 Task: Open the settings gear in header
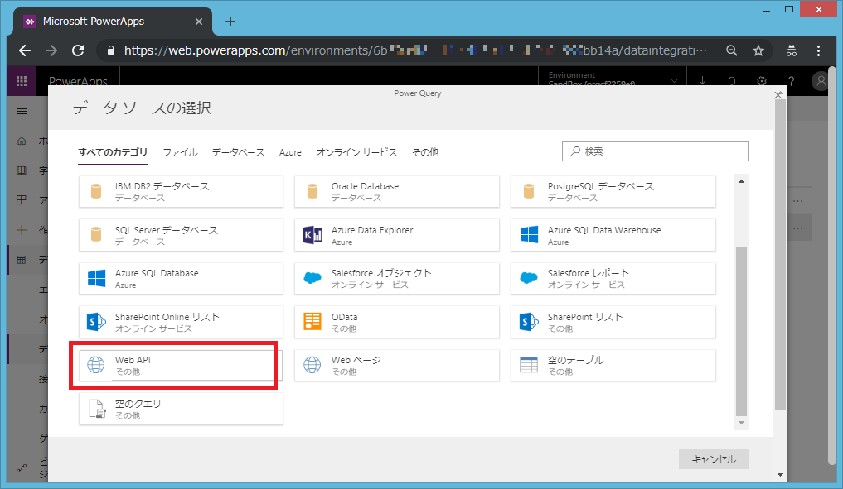[x=761, y=81]
